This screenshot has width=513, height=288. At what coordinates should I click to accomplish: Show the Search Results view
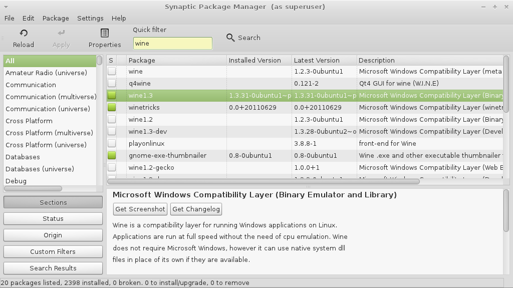coord(53,268)
